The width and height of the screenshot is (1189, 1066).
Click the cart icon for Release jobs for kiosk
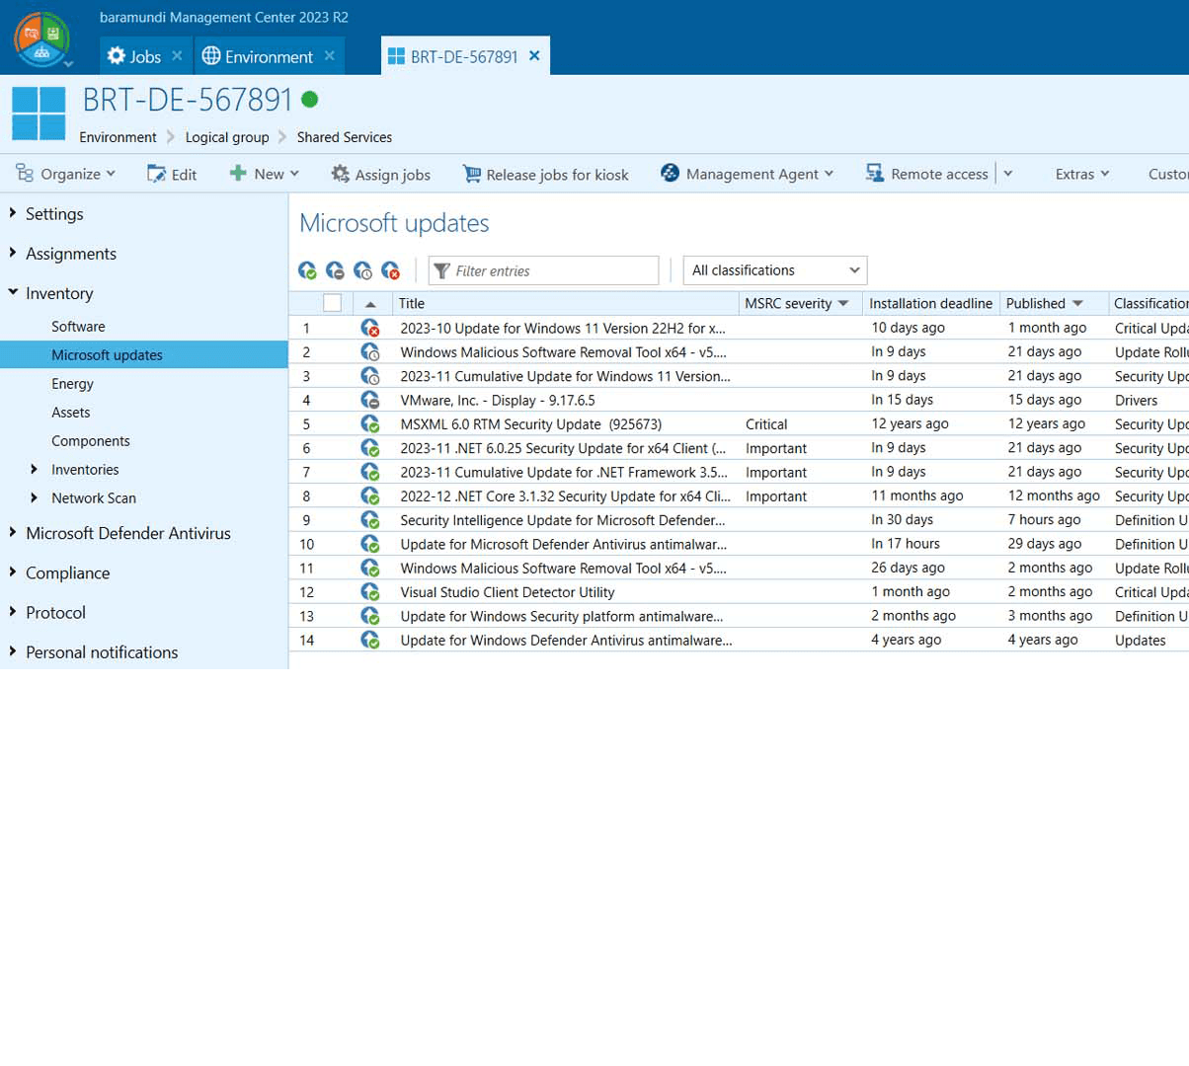[x=472, y=174]
